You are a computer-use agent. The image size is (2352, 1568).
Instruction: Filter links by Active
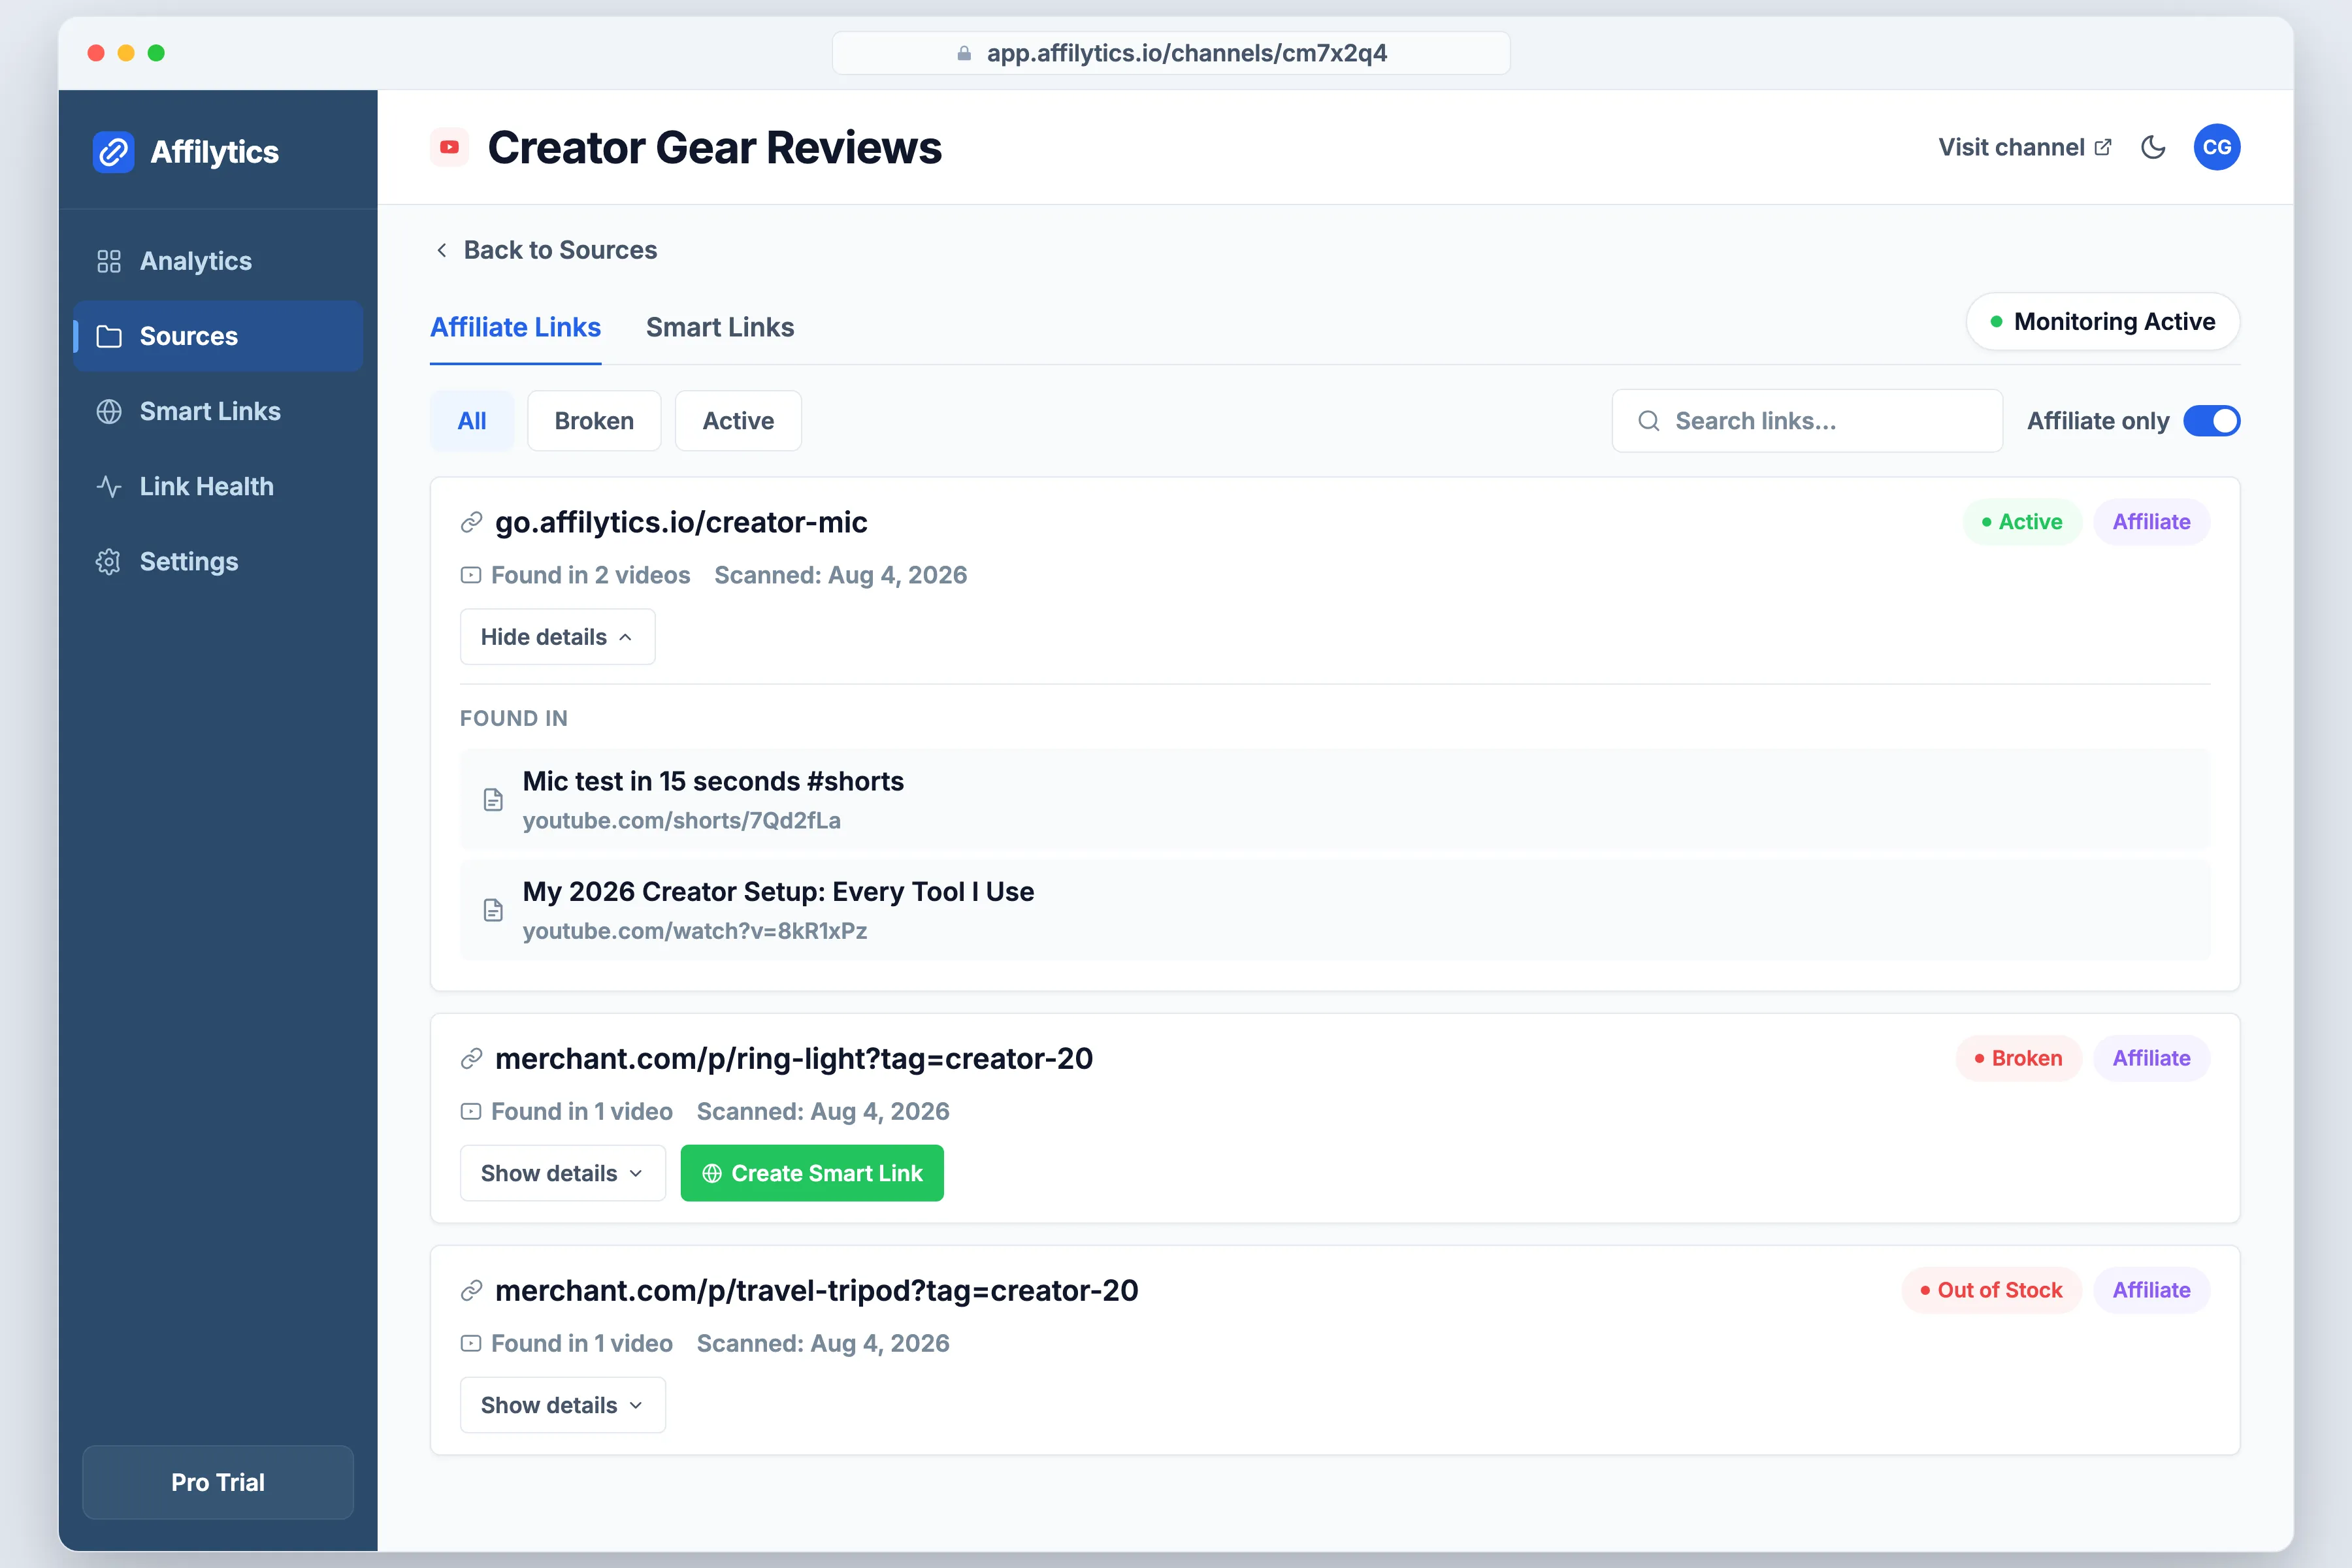click(x=738, y=421)
